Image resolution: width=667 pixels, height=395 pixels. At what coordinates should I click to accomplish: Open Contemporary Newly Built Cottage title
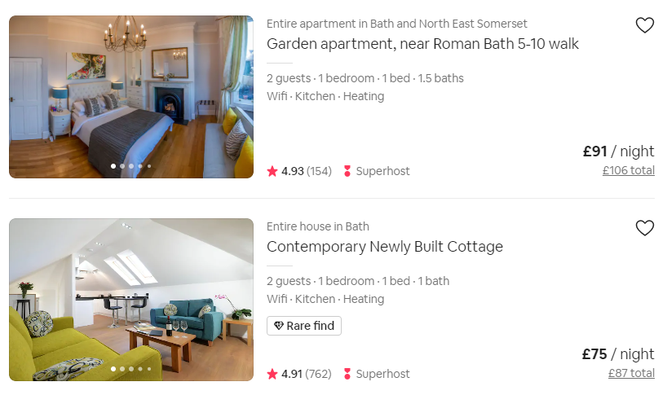[x=385, y=246]
